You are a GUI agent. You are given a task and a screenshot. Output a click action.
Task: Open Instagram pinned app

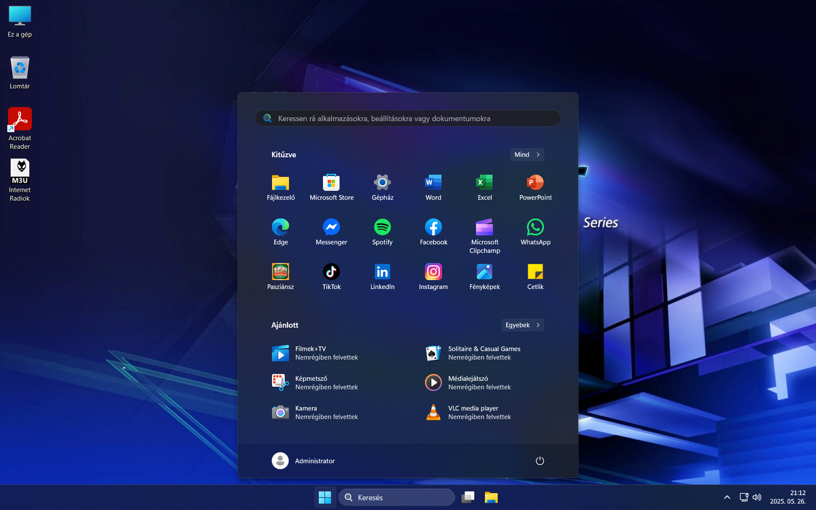(433, 277)
